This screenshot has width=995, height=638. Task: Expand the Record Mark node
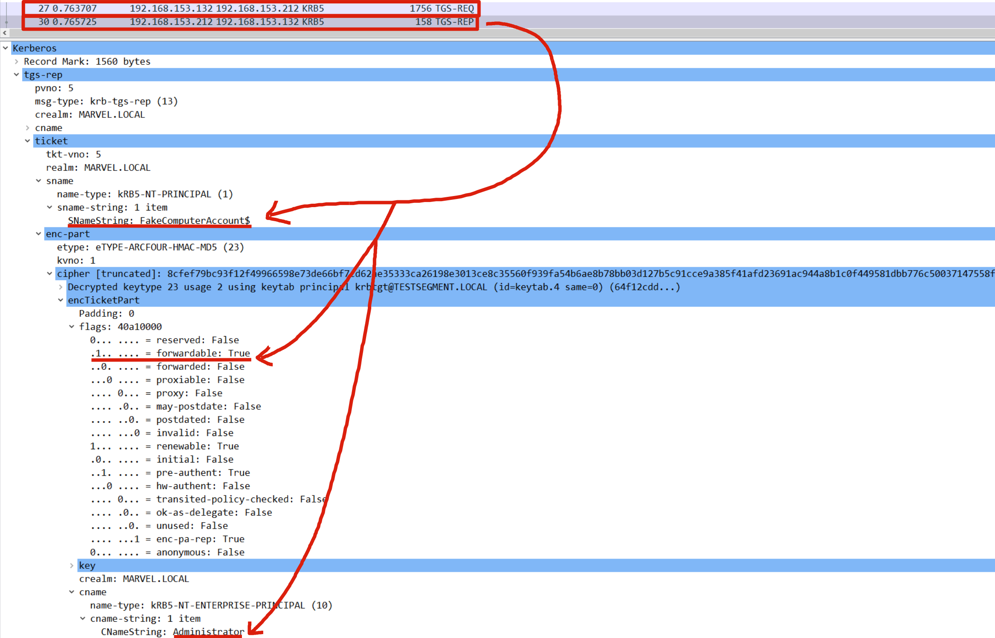point(17,61)
